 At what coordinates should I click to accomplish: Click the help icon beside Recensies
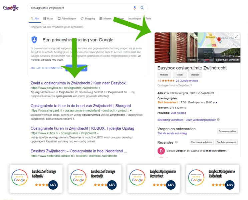coord(176,142)
